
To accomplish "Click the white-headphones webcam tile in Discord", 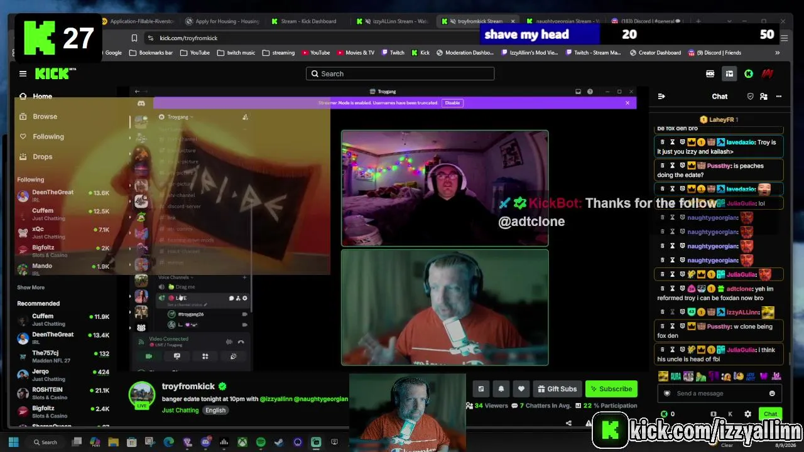I will tap(445, 188).
